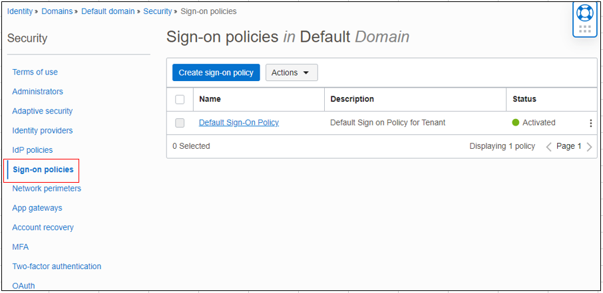Click the green Activated status indicator

click(x=515, y=123)
